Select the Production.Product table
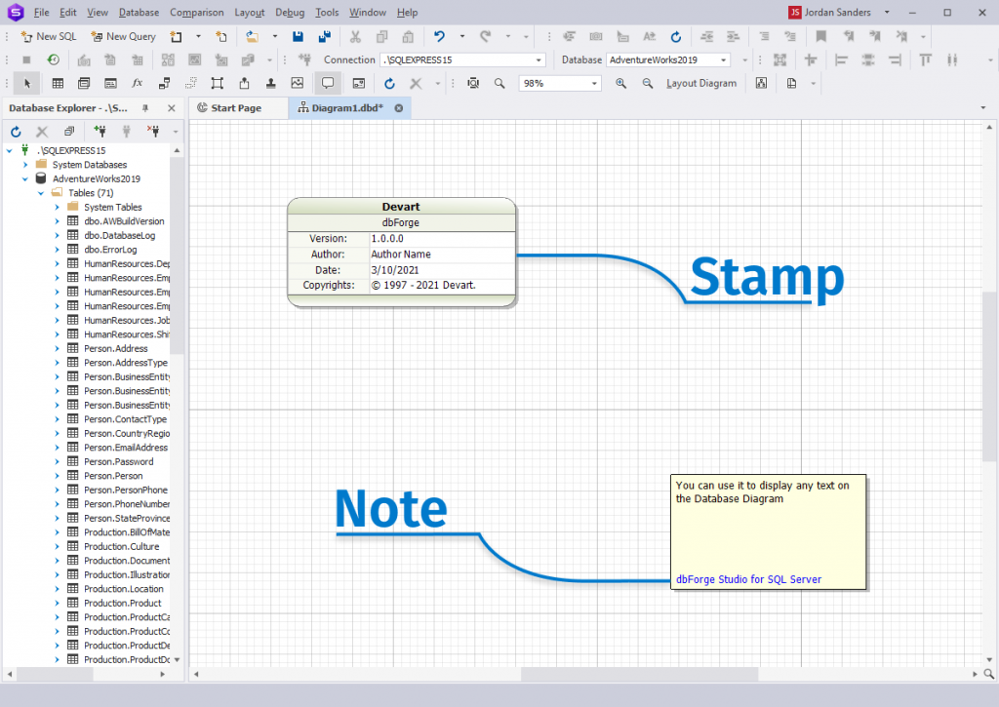This screenshot has height=707, width=999. click(x=123, y=604)
